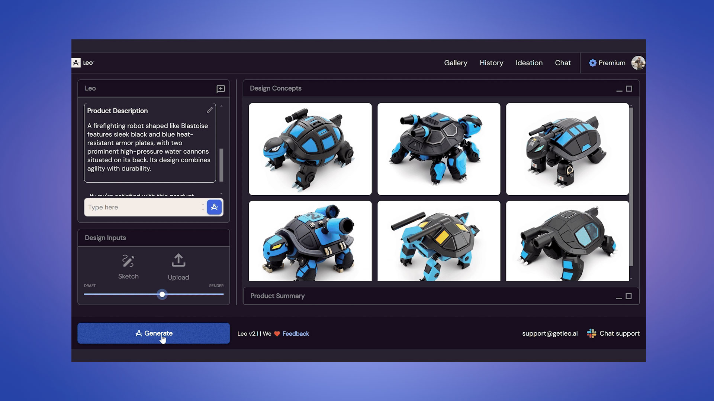Open the concept with number 2 on shell
Screen dimensions: 714x401
[x=310, y=241]
